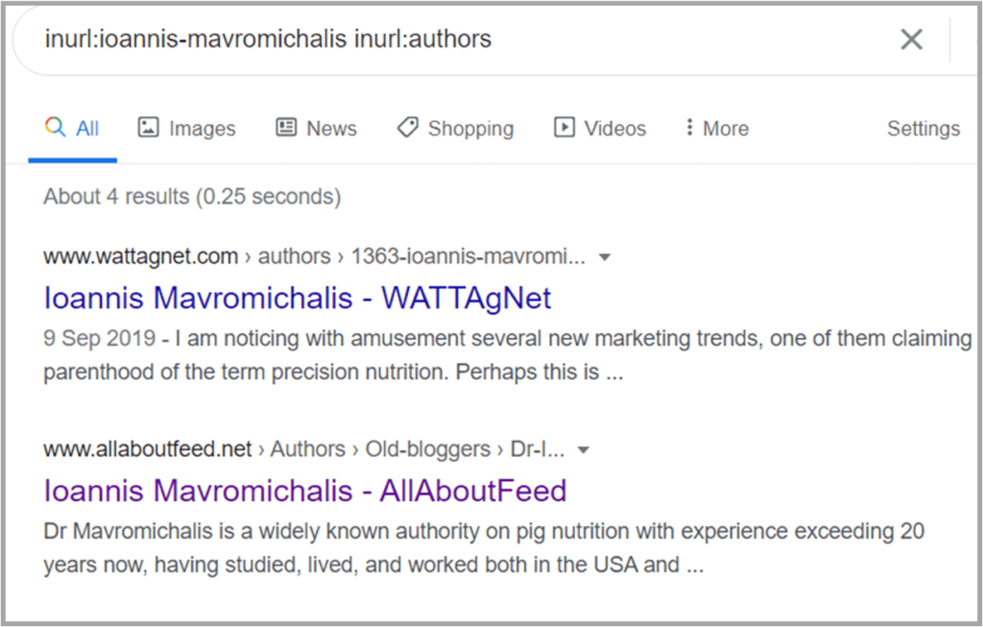Clear the search query with X icon
Screen dimensions: 983x627
(911, 39)
